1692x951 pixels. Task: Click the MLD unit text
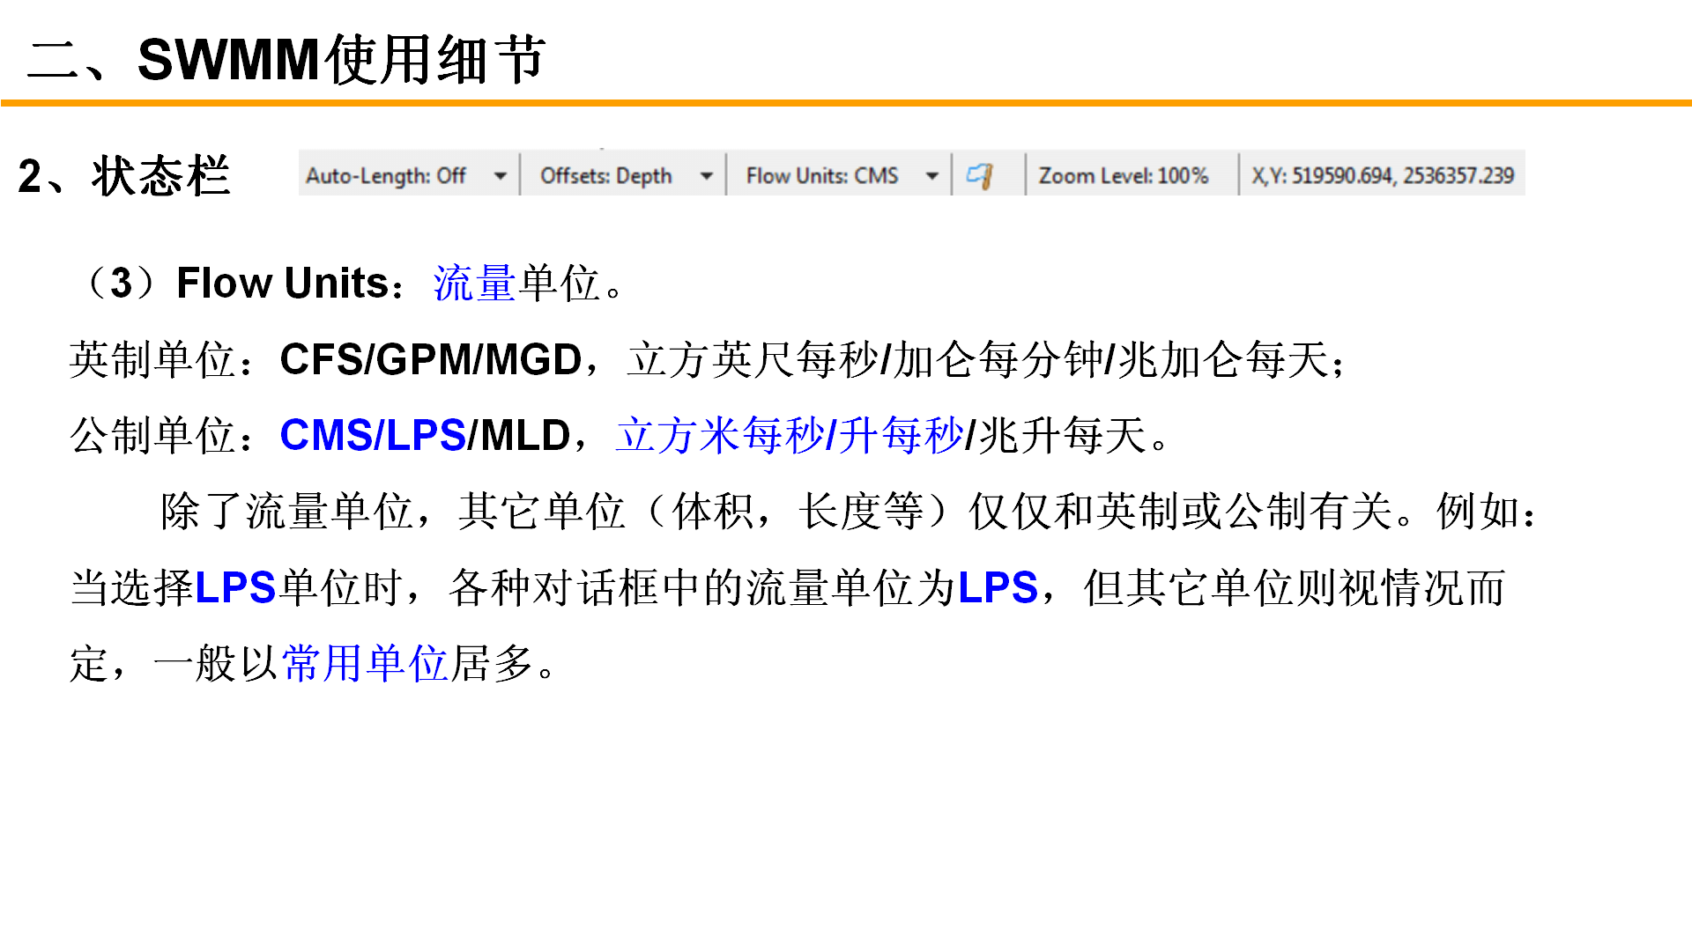point(525,435)
